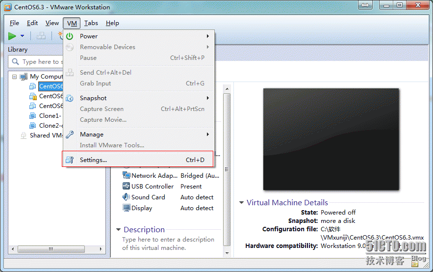Collapse the My Computer tree node

(14, 77)
